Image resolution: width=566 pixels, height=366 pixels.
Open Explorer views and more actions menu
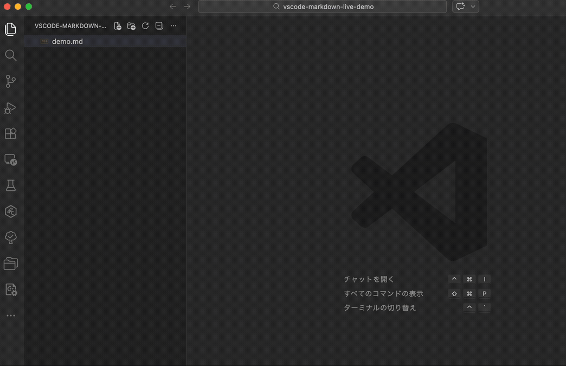tap(173, 25)
